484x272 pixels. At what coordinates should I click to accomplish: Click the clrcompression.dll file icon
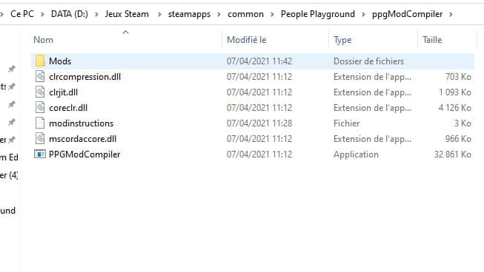40,77
